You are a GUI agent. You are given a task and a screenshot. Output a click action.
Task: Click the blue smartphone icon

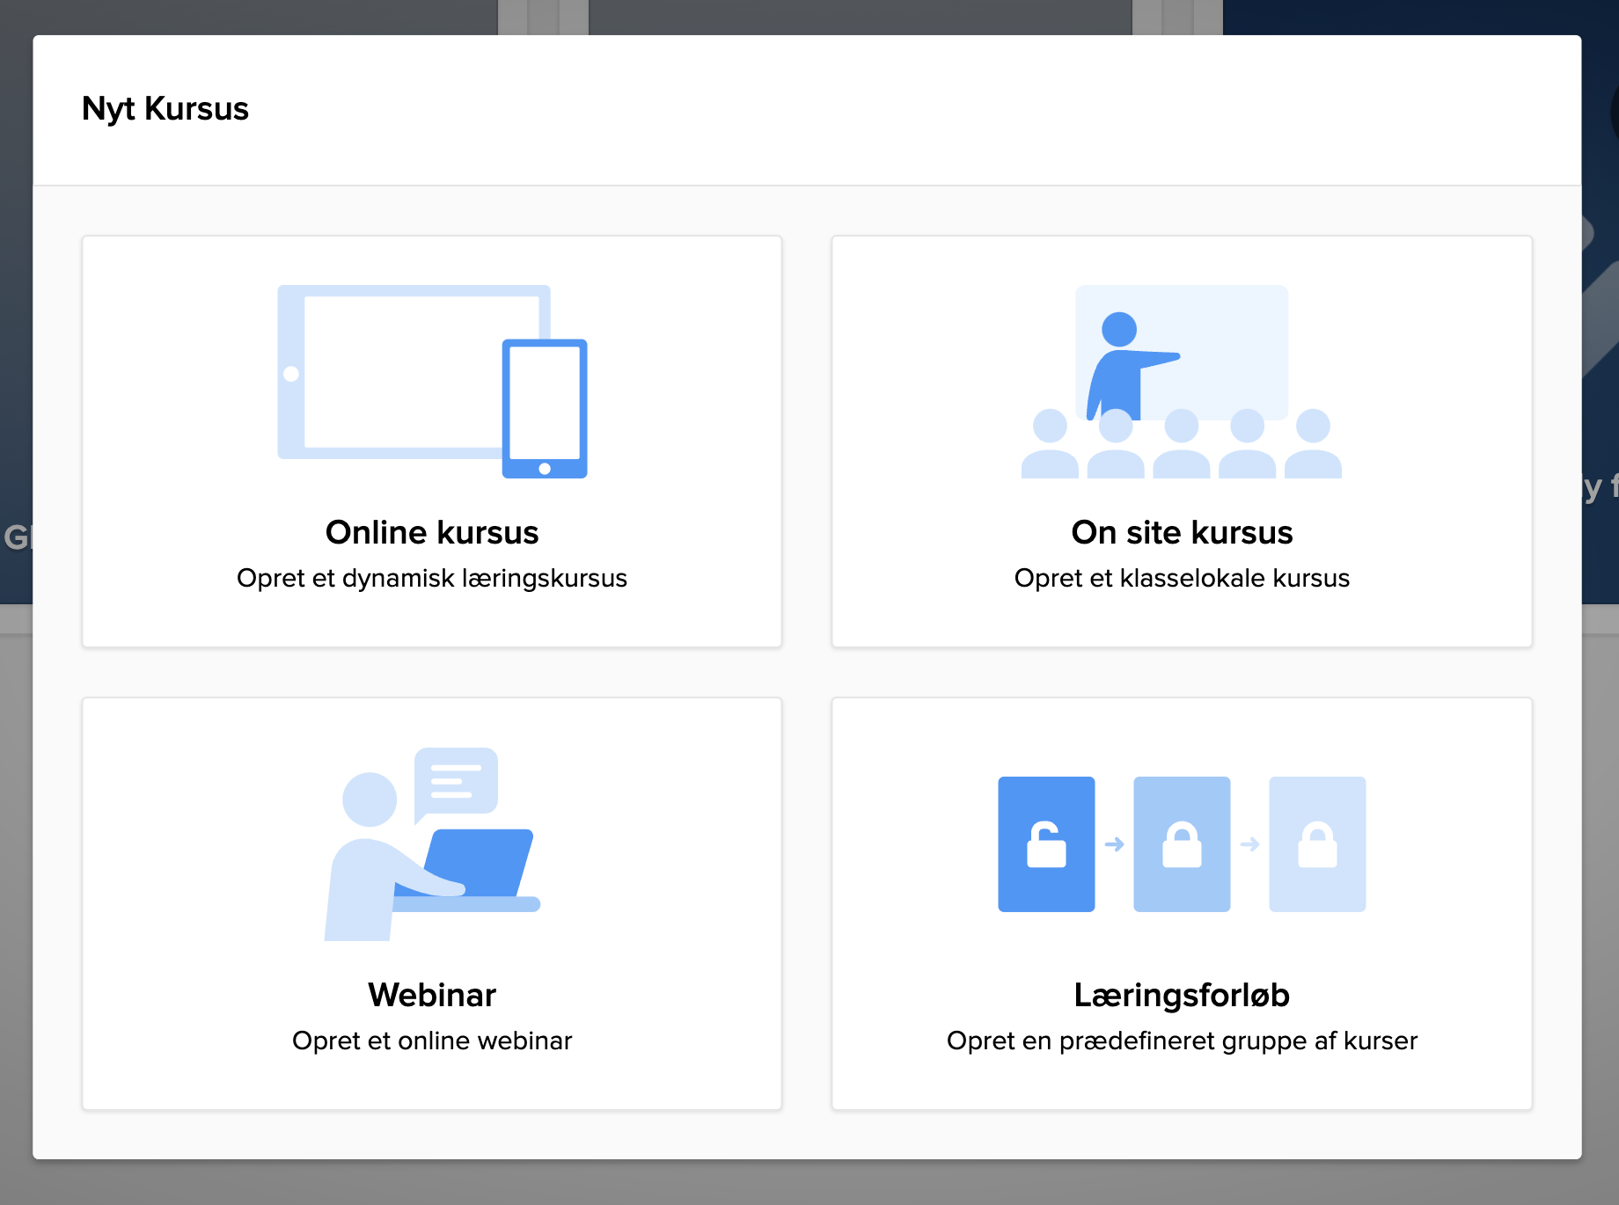pos(545,408)
